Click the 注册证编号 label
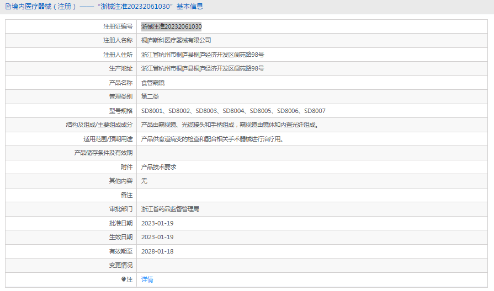 pos(118,26)
